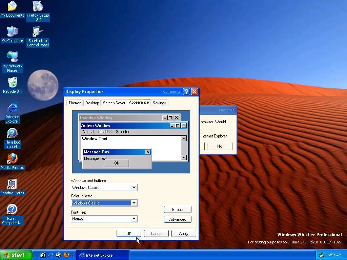Image resolution: width=347 pixels, height=260 pixels.
Task: Select the Recycle Bin icon
Action: click(x=12, y=85)
